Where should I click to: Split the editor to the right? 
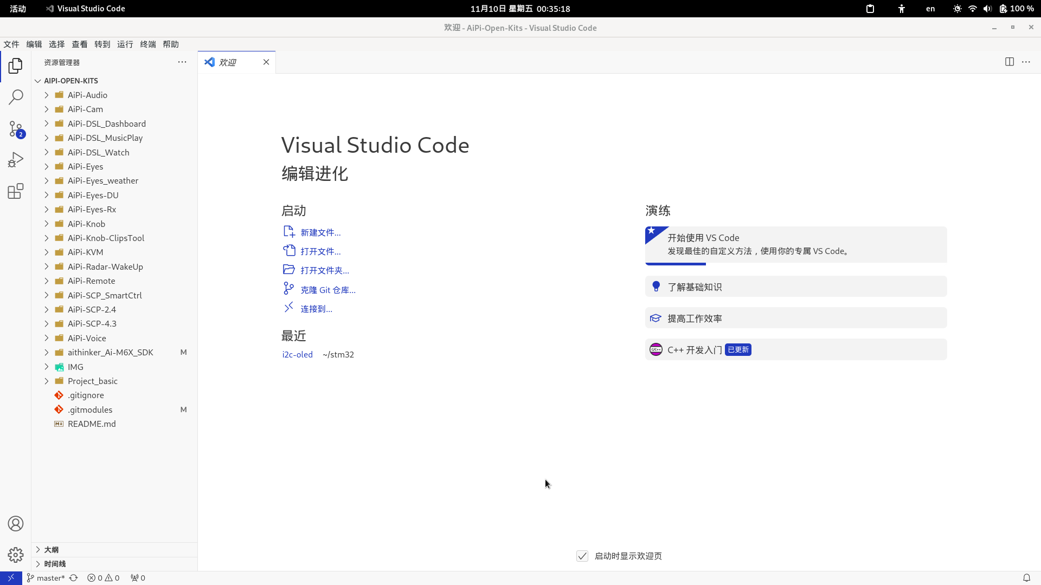1010,62
